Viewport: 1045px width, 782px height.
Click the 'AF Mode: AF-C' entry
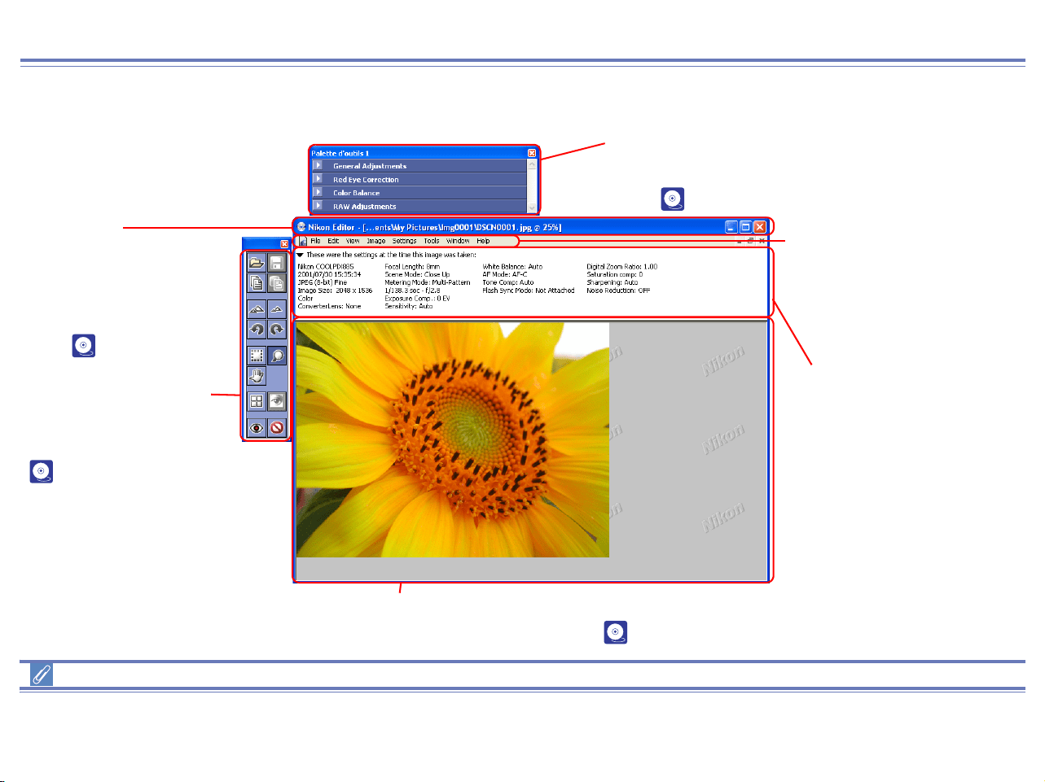pos(505,274)
